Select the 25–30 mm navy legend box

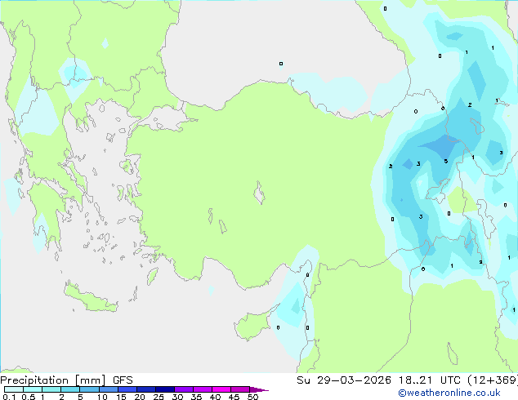(165, 389)
